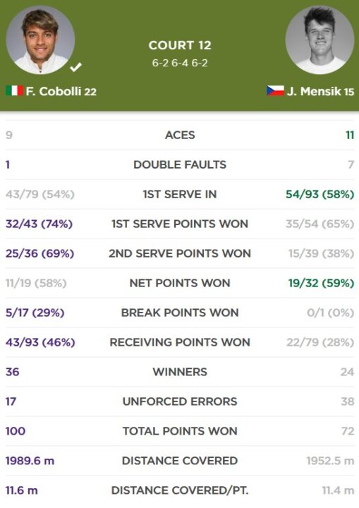Click Cobolli's 1989.6 m distance value
Screen dimensions: 359x508
pyautogui.click(x=30, y=461)
